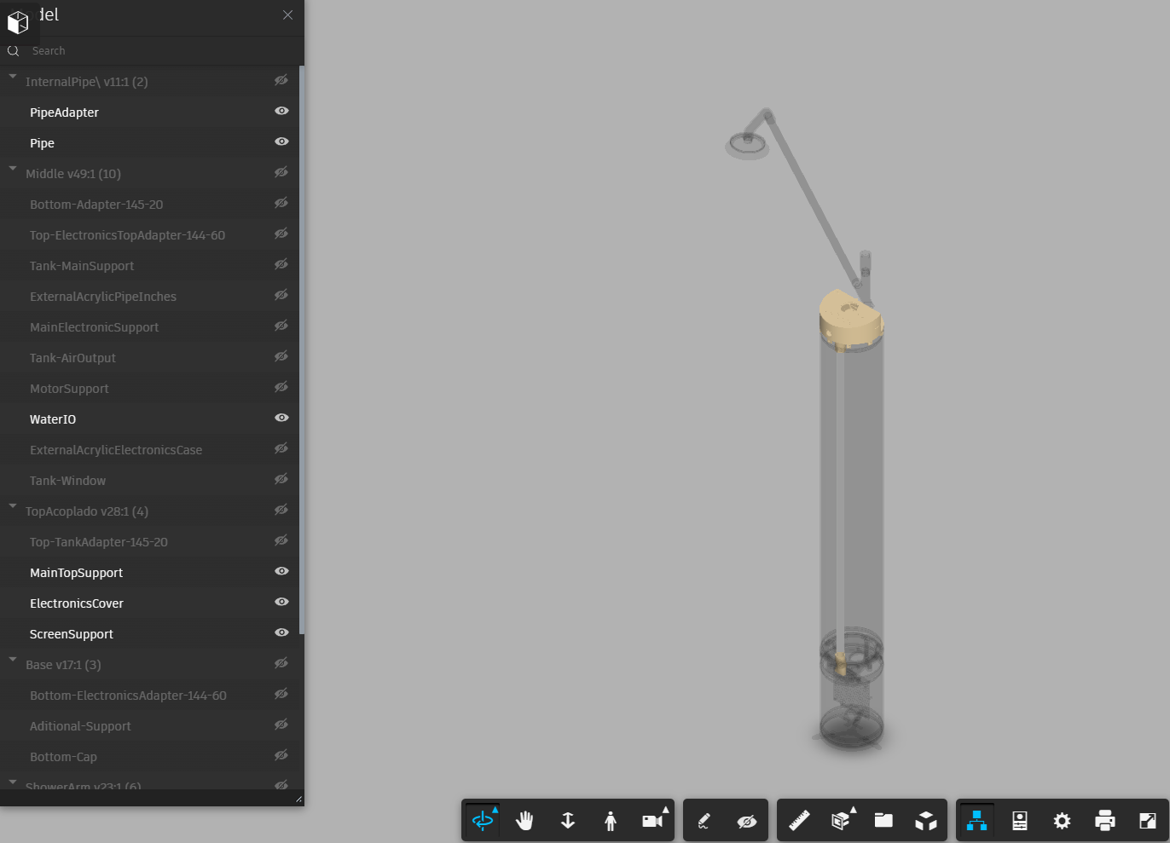Select Pipe in the model tree
This screenshot has height=843, width=1170.
[42, 143]
